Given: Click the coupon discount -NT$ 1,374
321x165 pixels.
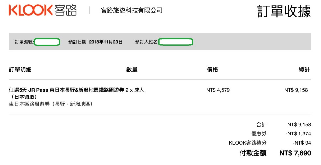Looking at the screenshot, I should pos(298,134).
